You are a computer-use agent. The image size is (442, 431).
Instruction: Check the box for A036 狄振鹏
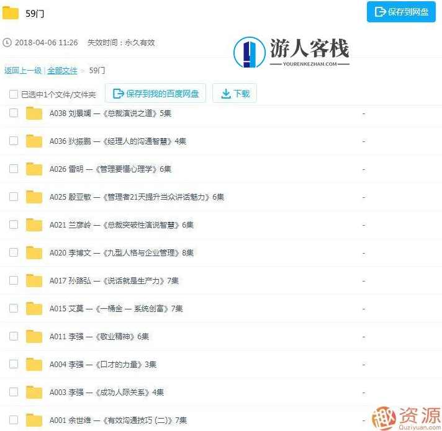tap(14, 141)
